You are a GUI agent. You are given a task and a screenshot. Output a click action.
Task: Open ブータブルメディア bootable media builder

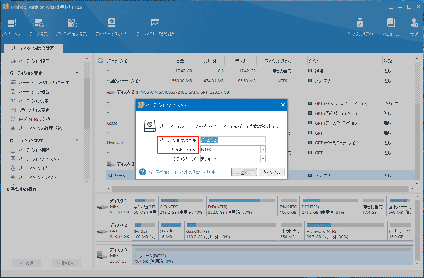(360, 27)
